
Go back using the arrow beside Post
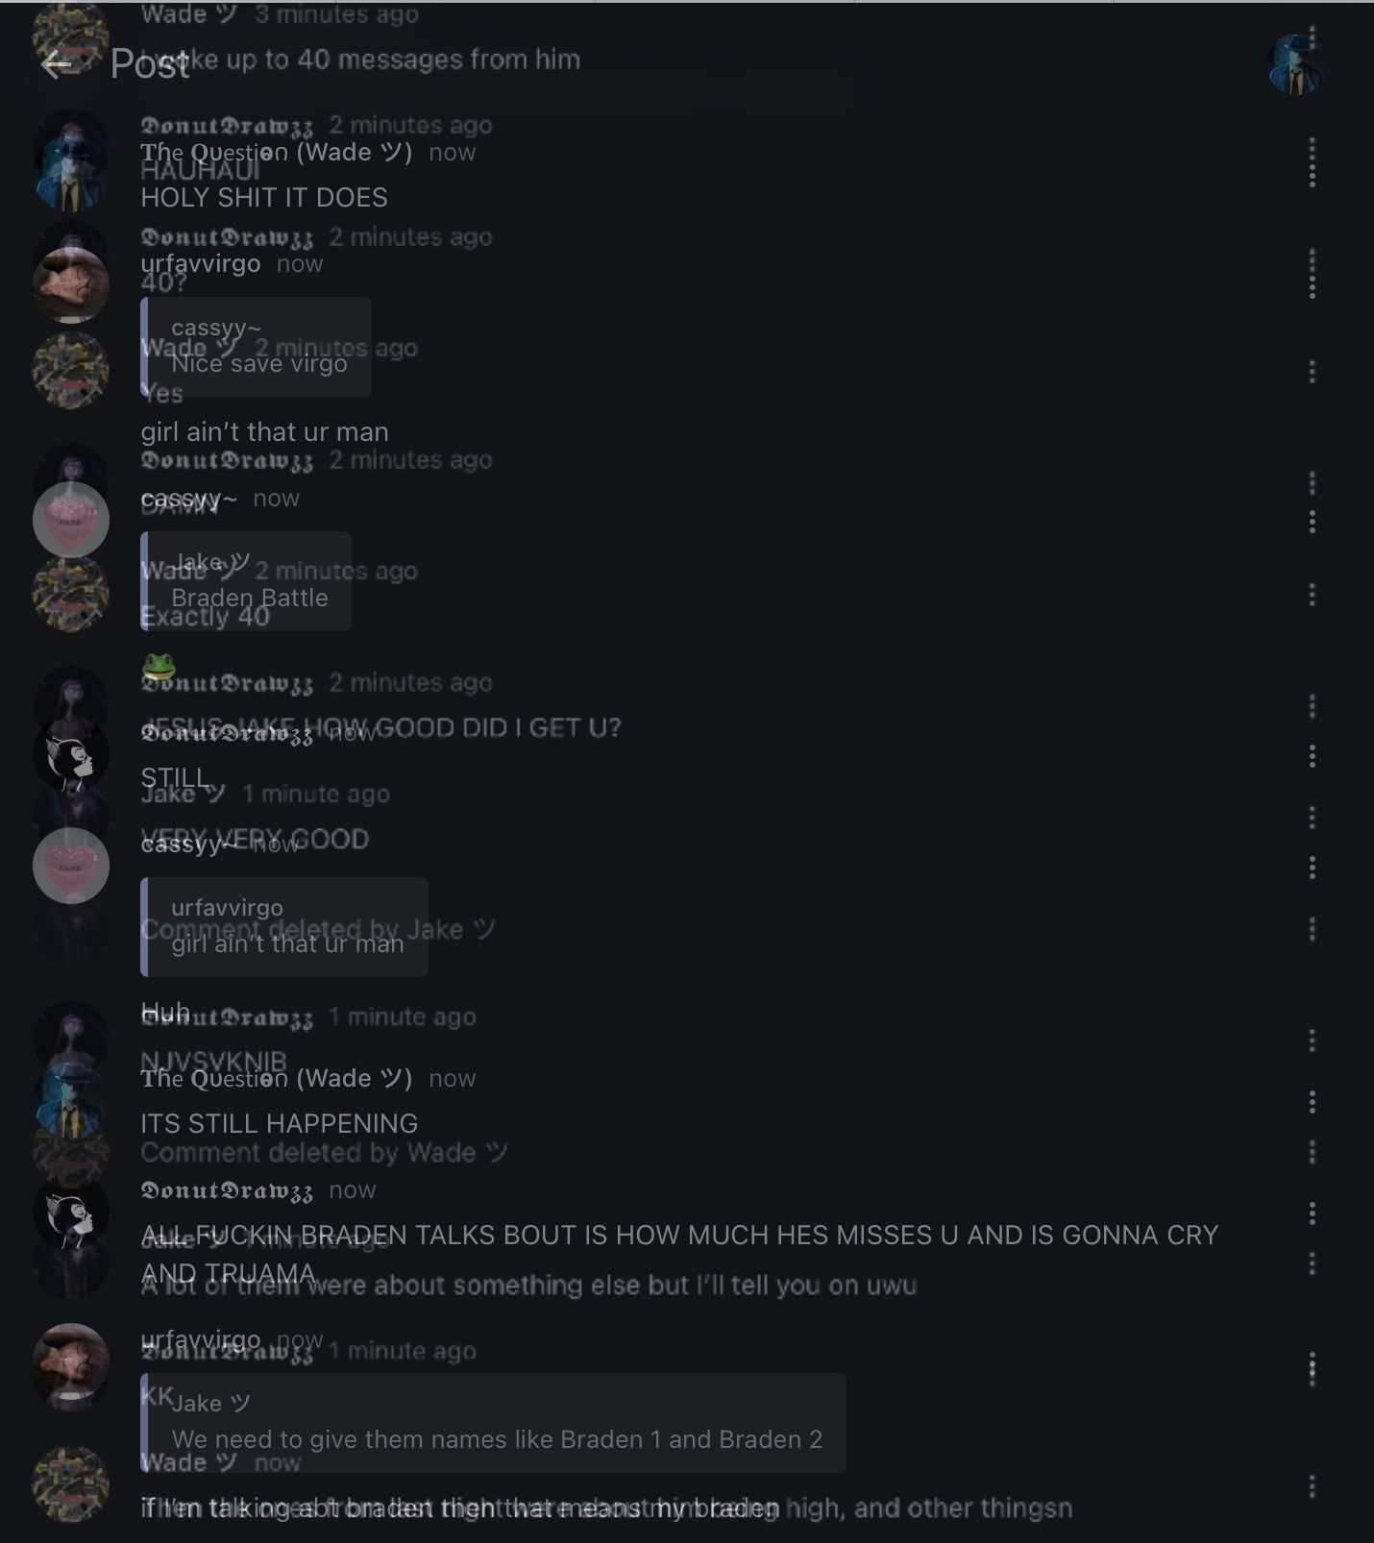(57, 64)
